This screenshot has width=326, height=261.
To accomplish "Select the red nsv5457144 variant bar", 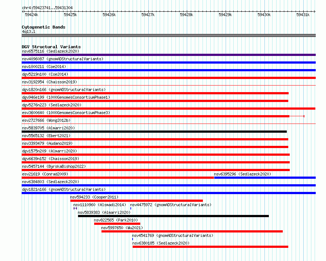I will (x=156, y=170).
